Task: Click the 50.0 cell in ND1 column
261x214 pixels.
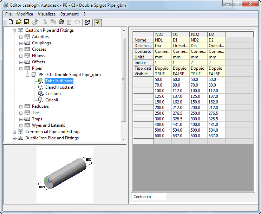Action: (163, 80)
